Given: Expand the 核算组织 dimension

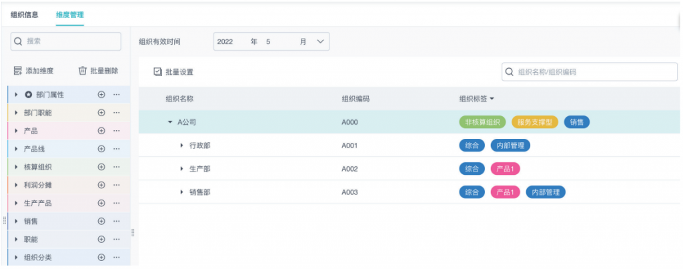Looking at the screenshot, I should pos(17,167).
